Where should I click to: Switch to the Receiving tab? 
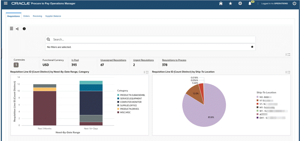(x=37, y=16)
